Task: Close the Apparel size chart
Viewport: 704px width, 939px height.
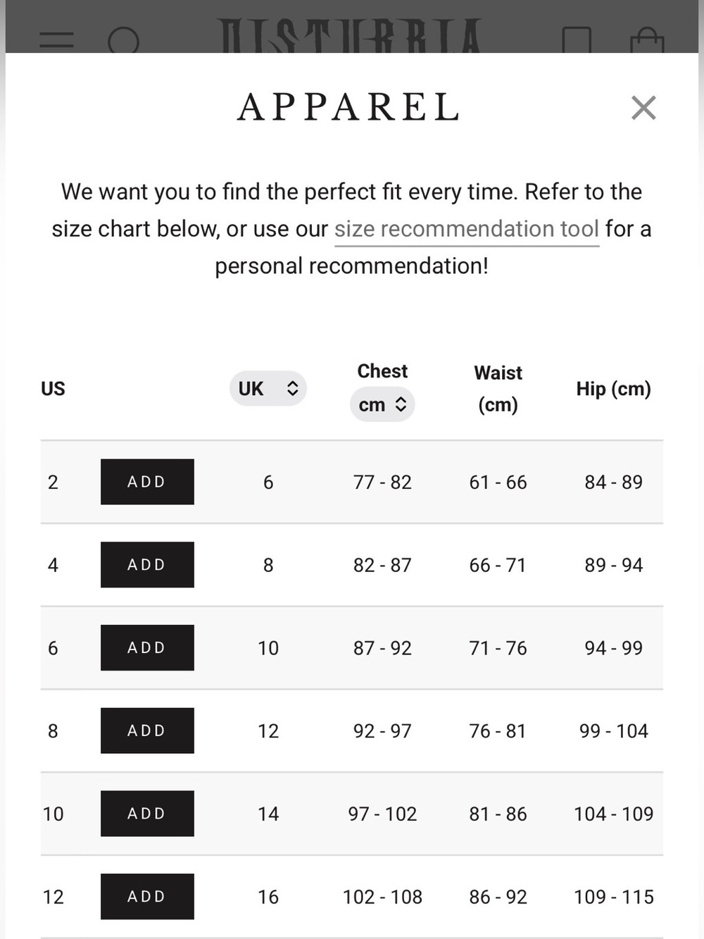Action: [x=643, y=108]
